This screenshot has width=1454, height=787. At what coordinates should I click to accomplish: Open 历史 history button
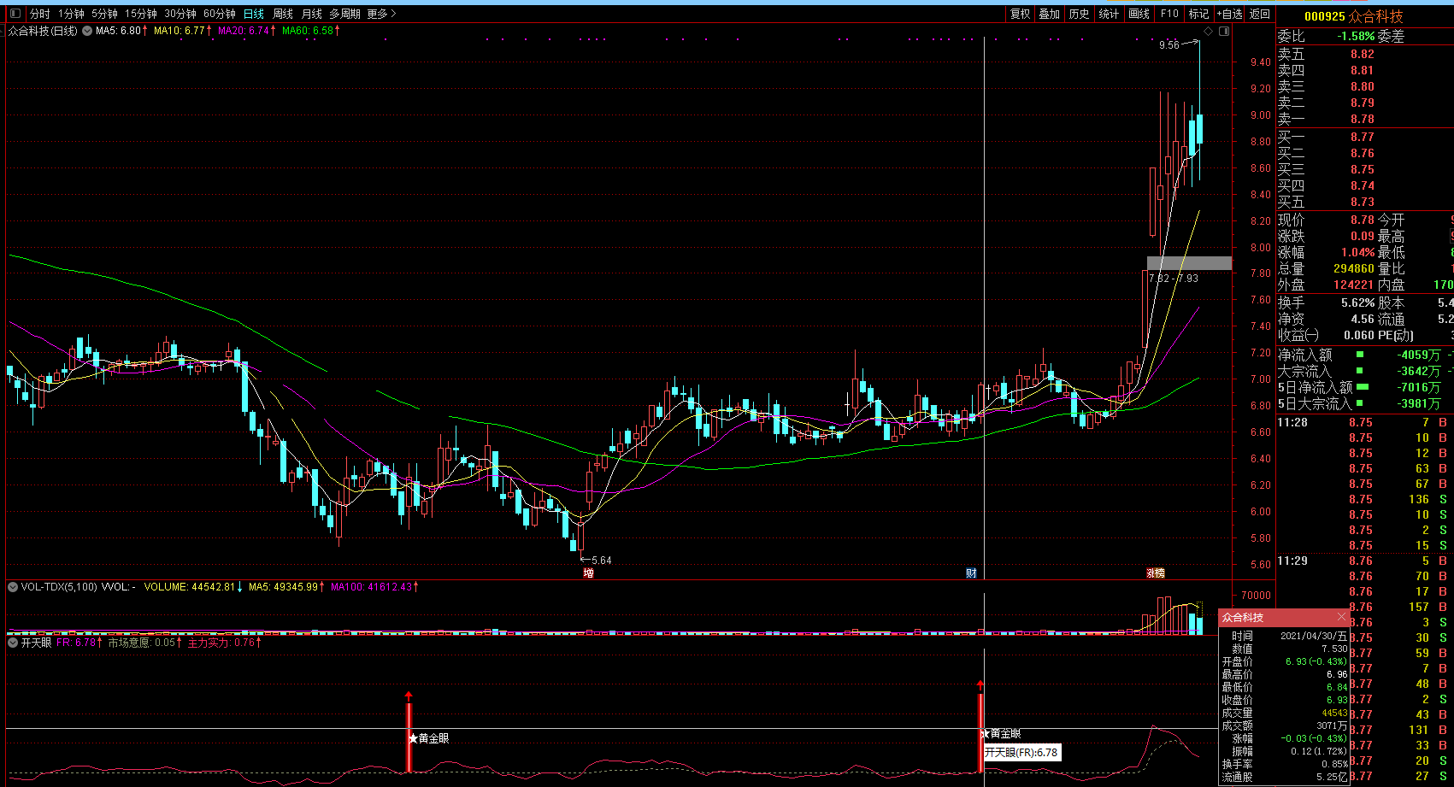[x=1080, y=14]
